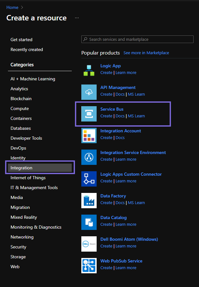199x287 pixels.
Task: Select the Internet of Things category
Action: pos(28,178)
